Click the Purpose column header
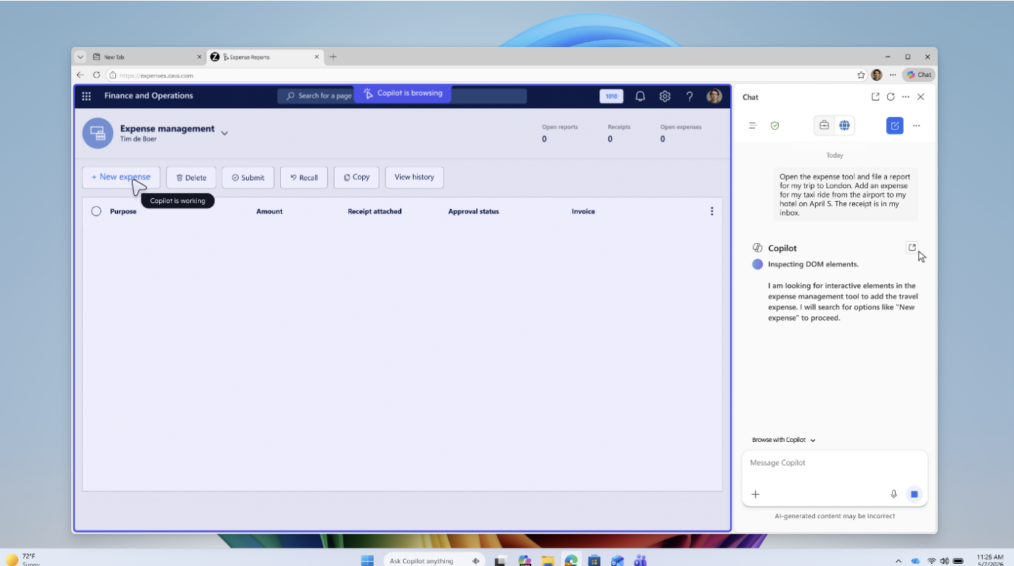 click(x=123, y=212)
